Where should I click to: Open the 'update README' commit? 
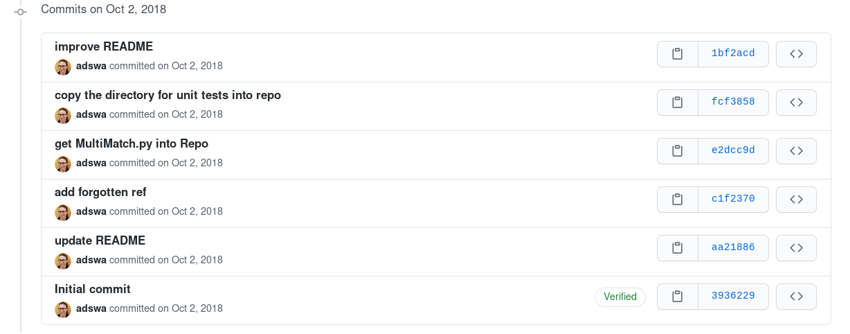point(100,241)
